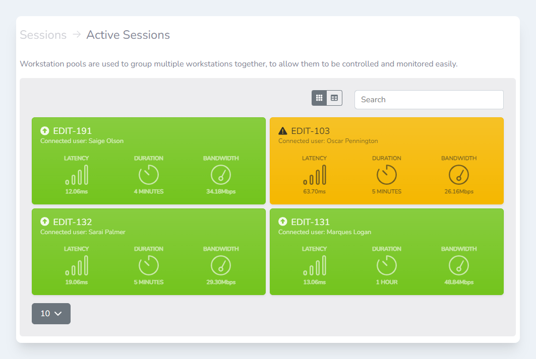
Task: Click the up-arrow status icon on EDIT-191
Action: click(x=45, y=131)
